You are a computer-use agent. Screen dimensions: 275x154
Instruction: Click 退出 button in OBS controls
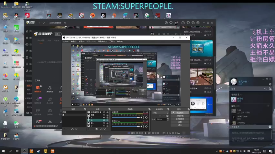pos(180,125)
